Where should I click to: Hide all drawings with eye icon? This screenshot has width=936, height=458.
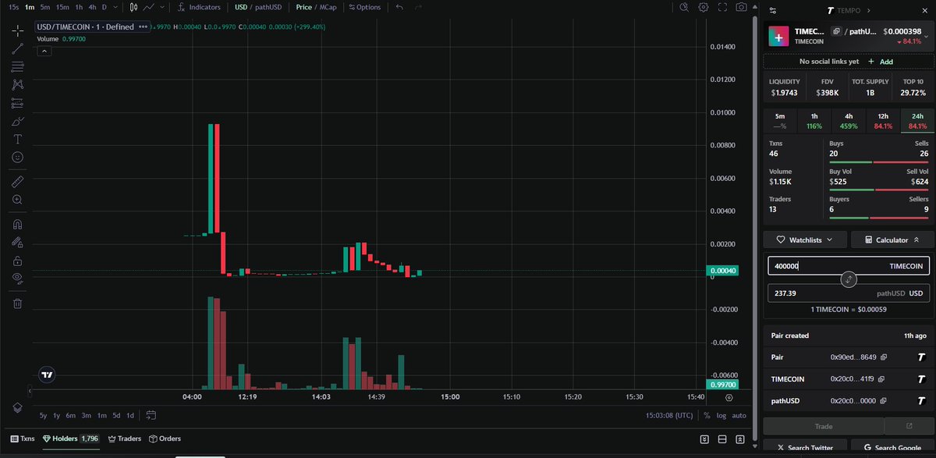(17, 279)
